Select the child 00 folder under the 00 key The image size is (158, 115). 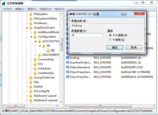point(51,50)
